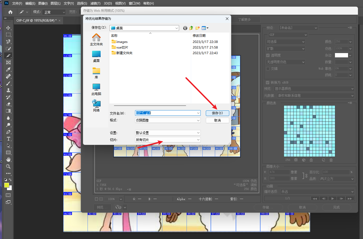Open the 窗口(W) menu
This screenshot has width=363, height=239.
pos(135,3)
